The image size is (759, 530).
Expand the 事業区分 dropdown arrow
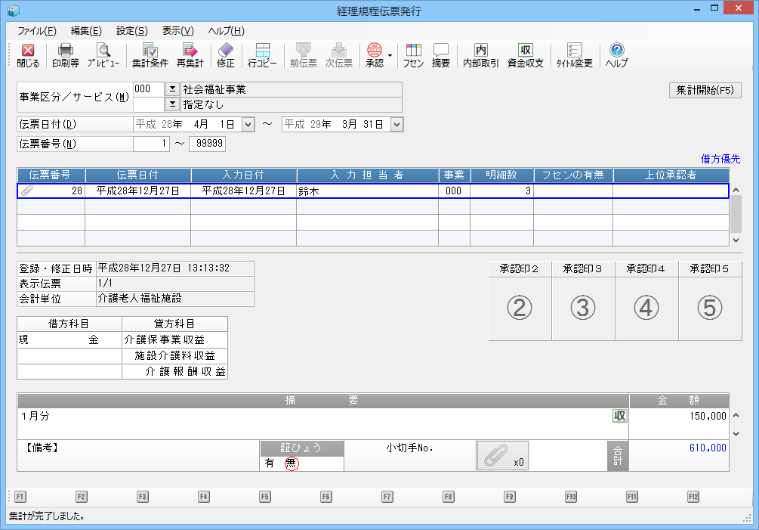pos(171,89)
